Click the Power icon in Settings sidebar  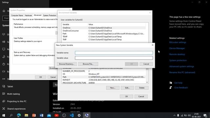tap(4, 64)
